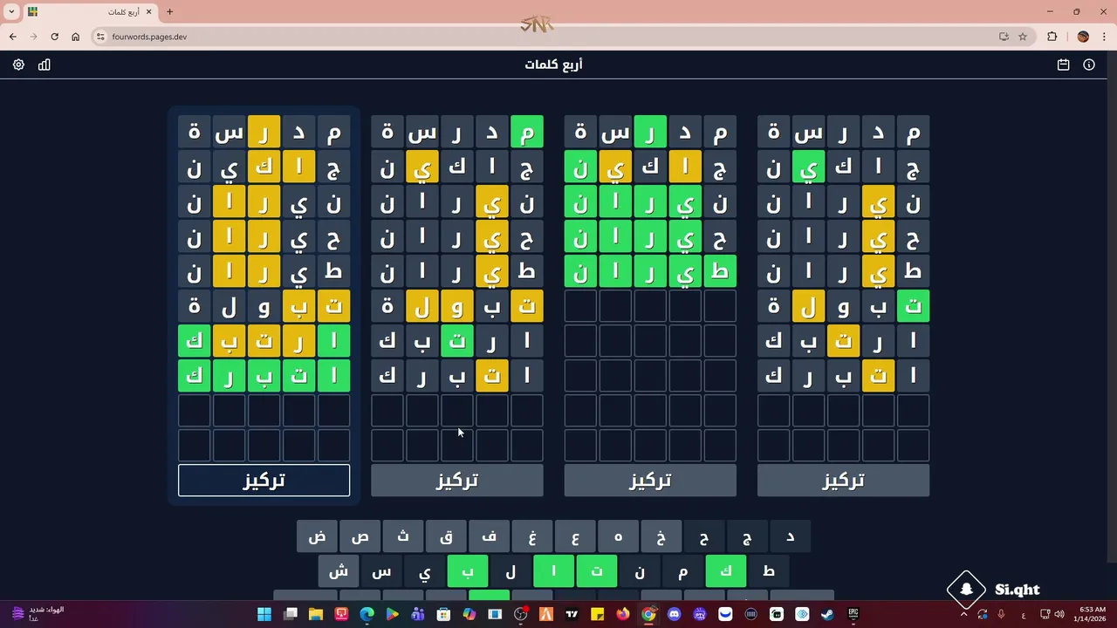The height and width of the screenshot is (628, 1117).
Task: Tap the ط key on the keyboard
Action: (769, 571)
